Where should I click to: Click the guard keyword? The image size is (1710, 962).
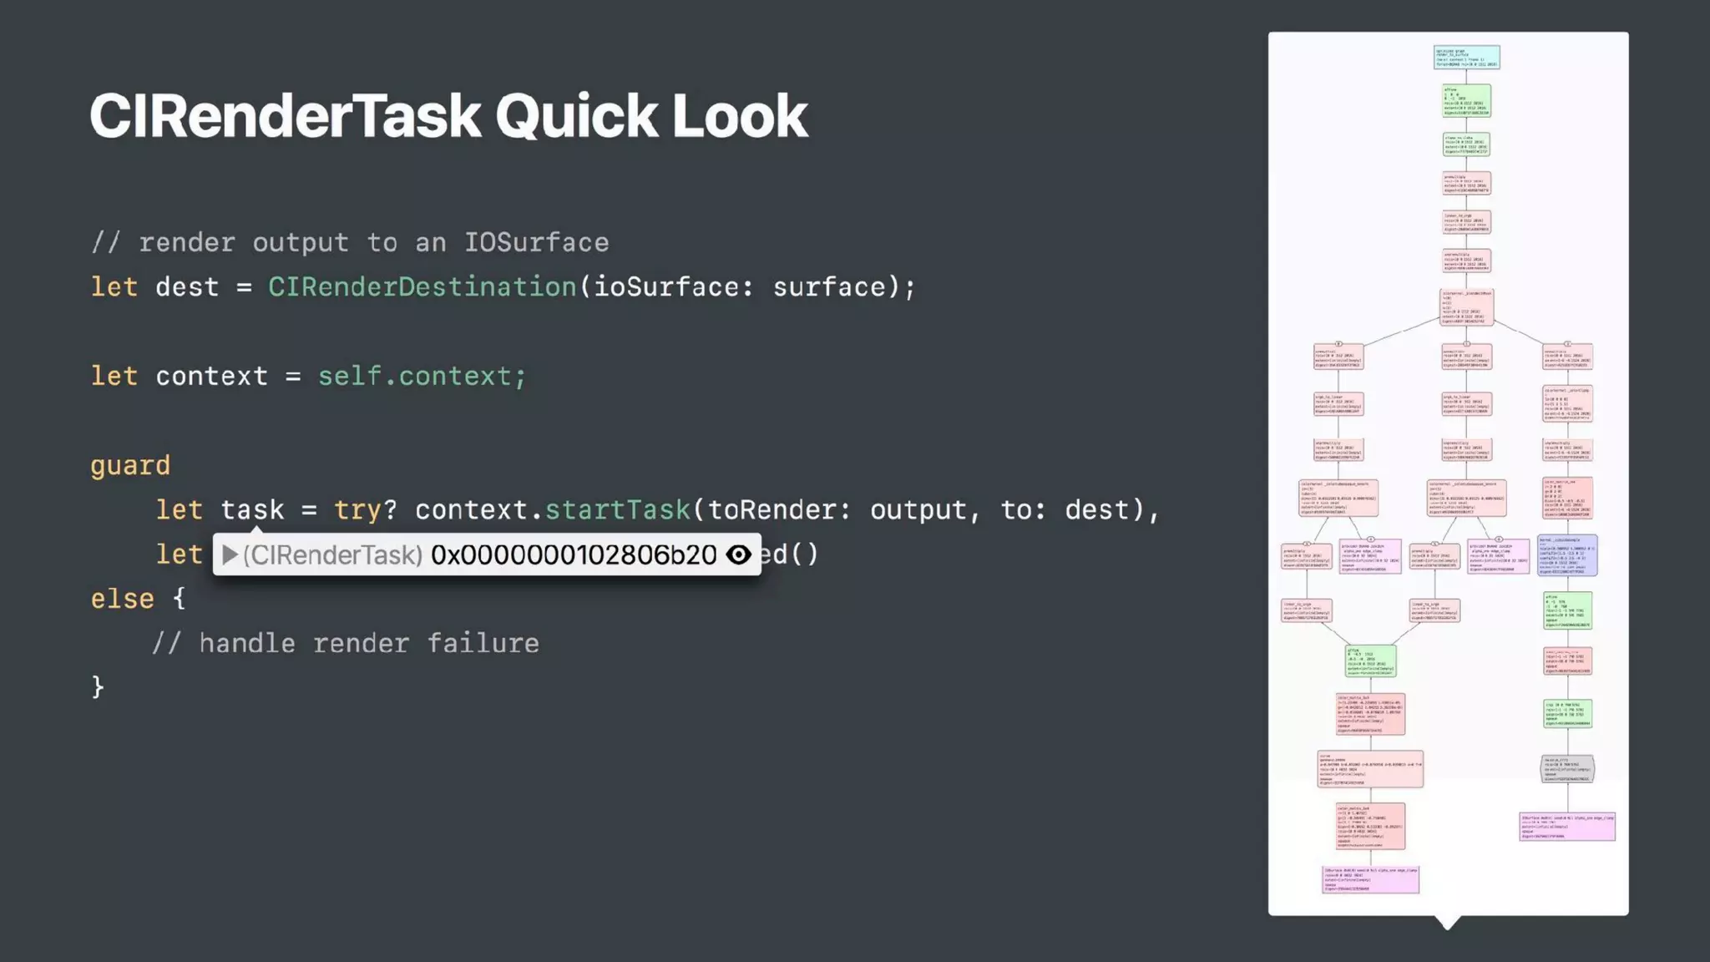coord(130,465)
